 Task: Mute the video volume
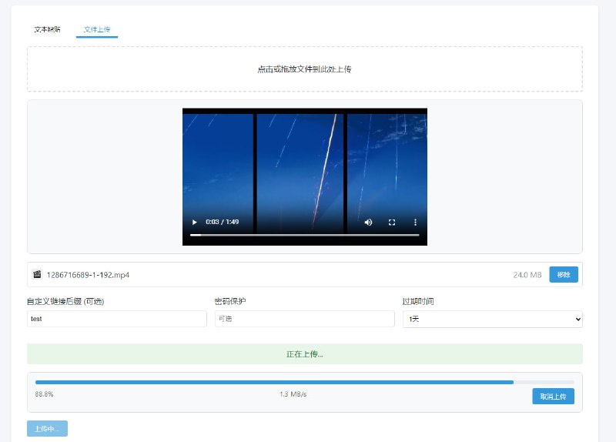[368, 222]
